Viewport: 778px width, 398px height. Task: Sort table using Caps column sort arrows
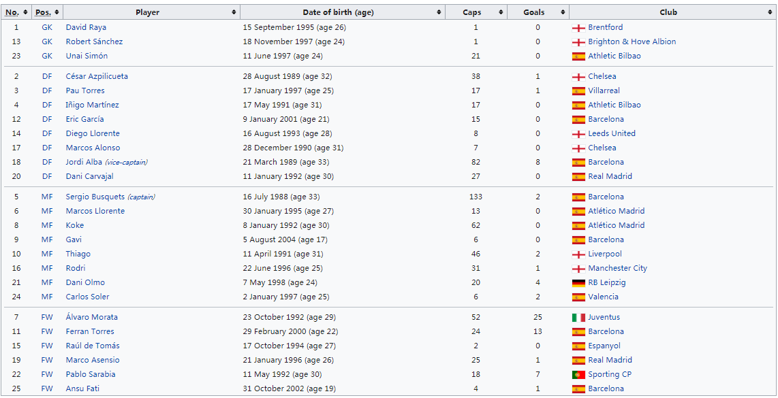coord(501,12)
